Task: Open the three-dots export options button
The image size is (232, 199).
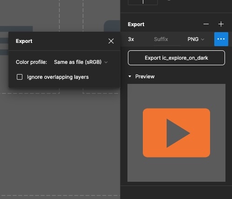Action: click(221, 39)
